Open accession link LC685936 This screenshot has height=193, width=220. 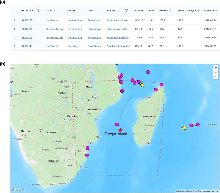(x=27, y=20)
